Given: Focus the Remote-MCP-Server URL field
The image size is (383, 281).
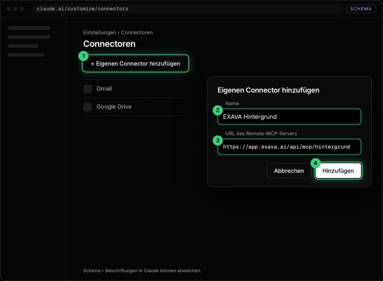Looking at the screenshot, I should tap(289, 147).
